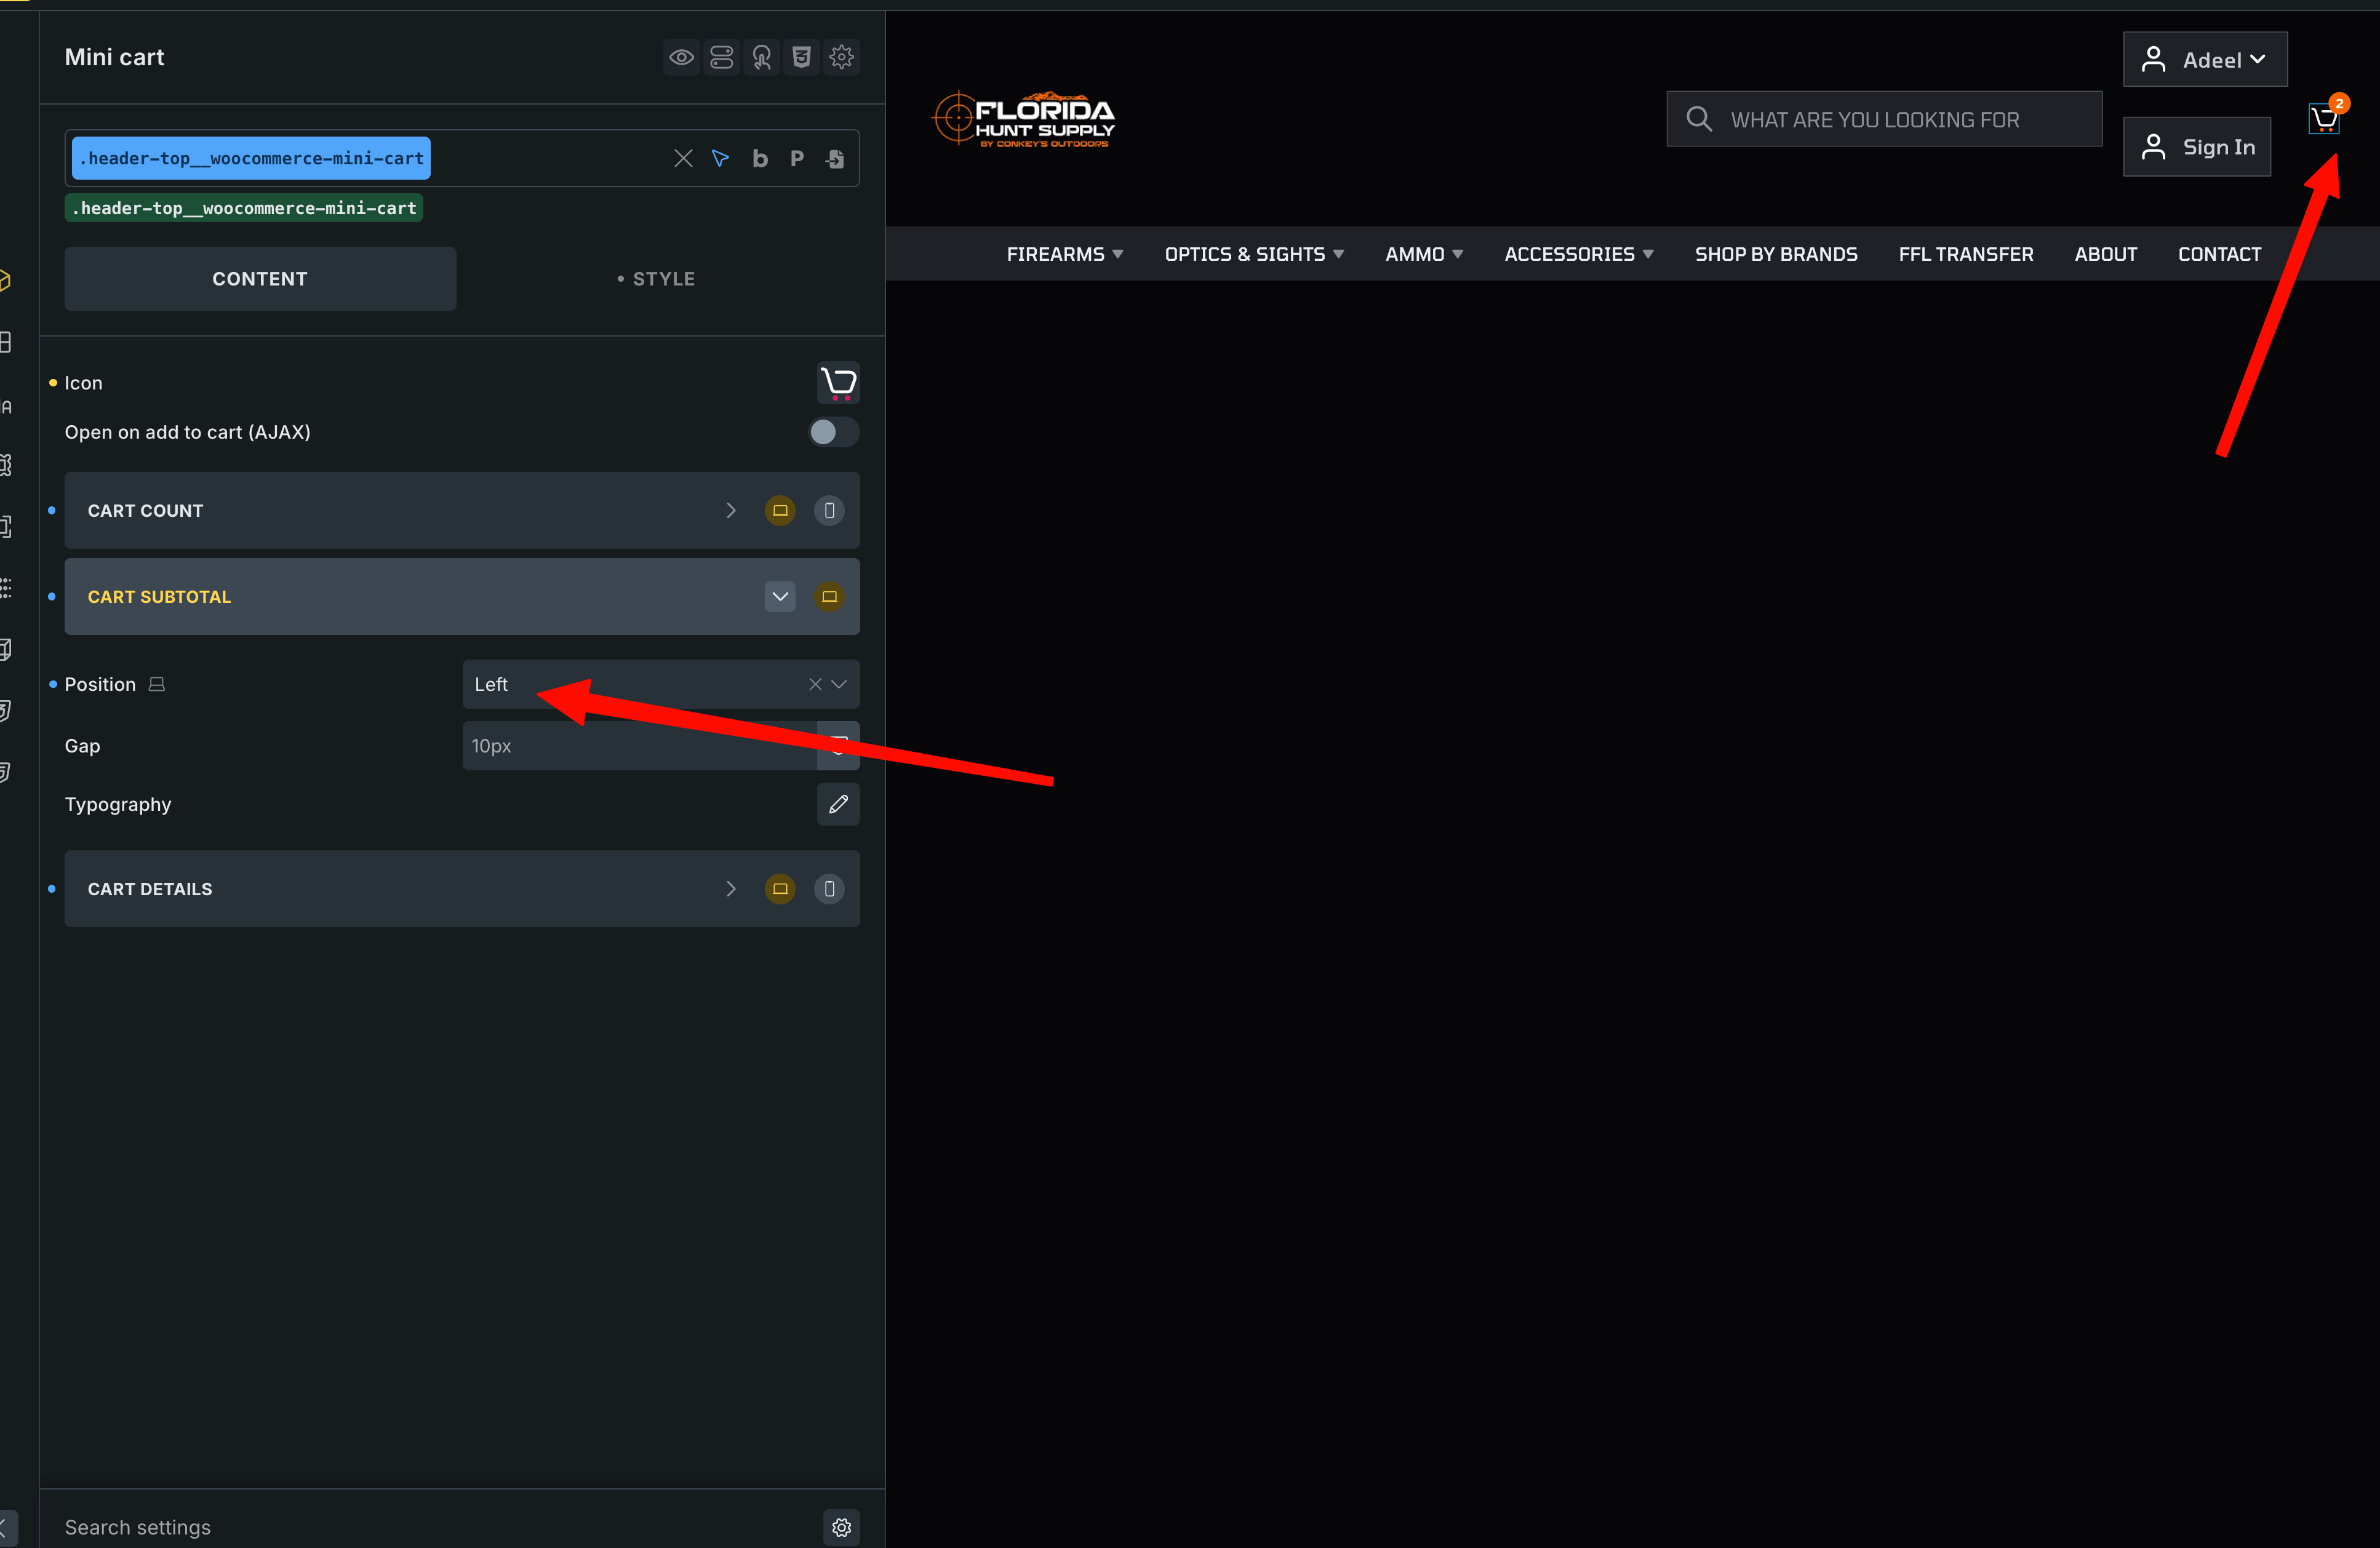Click the Sign In button

[2196, 147]
